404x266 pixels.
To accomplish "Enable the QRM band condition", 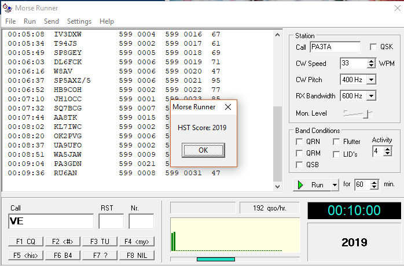I will [x=299, y=153].
